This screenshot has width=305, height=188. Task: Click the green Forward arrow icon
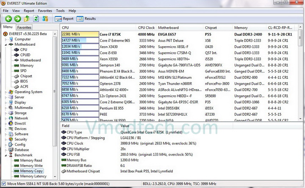[x=17, y=19]
